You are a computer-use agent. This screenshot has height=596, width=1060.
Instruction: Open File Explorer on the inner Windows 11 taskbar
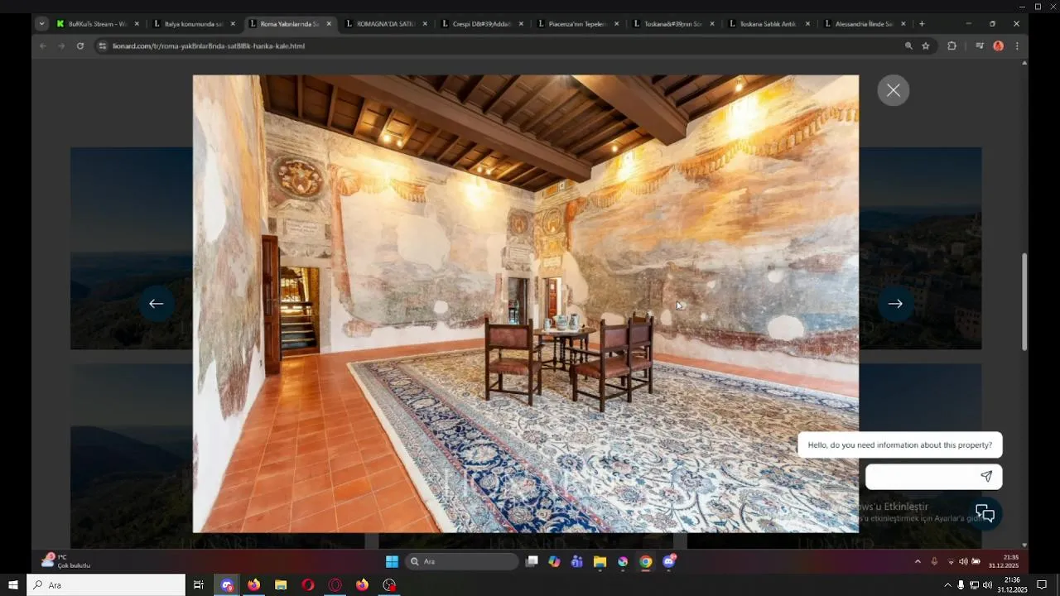click(600, 561)
